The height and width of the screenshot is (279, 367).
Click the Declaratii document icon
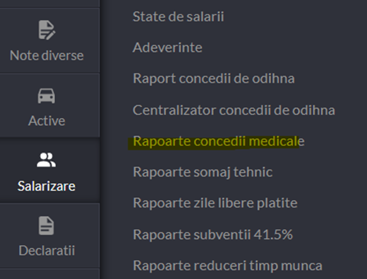pyautogui.click(x=47, y=225)
